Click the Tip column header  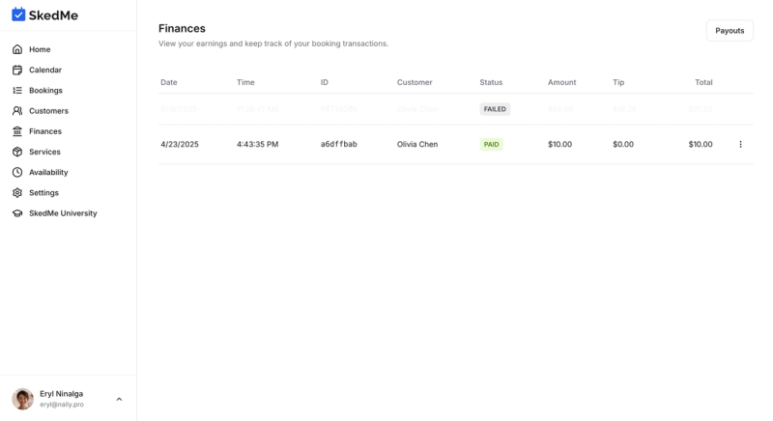pyautogui.click(x=618, y=82)
